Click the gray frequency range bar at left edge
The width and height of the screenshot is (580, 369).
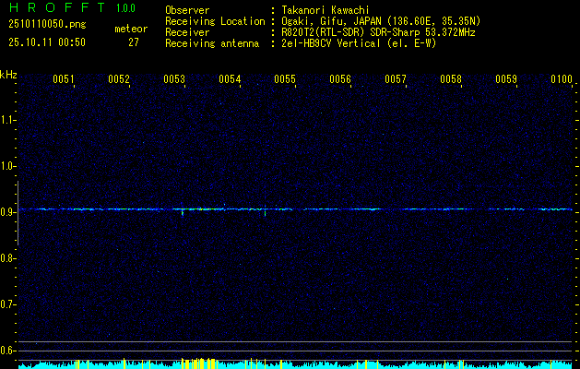coord(18,213)
